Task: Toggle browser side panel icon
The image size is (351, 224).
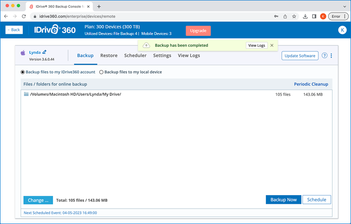Action: [x=314, y=16]
